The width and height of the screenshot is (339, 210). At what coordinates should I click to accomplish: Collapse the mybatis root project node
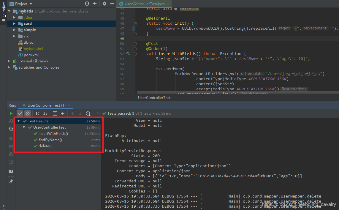[9, 11]
